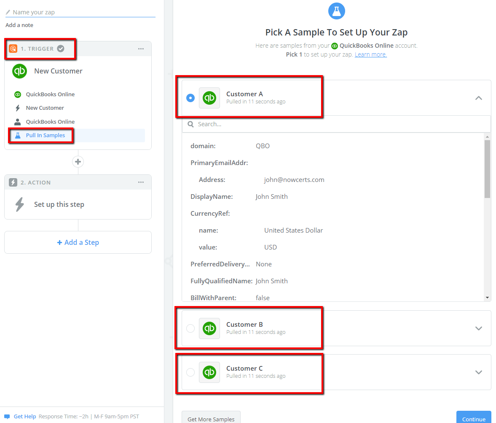
Task: Collapse the Customer A sample details
Action: (x=479, y=98)
